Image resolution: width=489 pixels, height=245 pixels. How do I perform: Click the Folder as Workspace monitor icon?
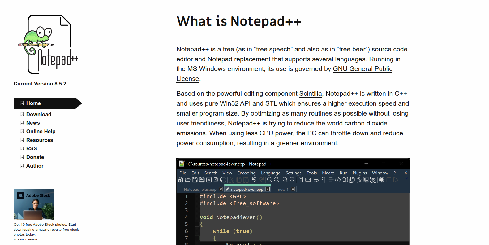366,180
